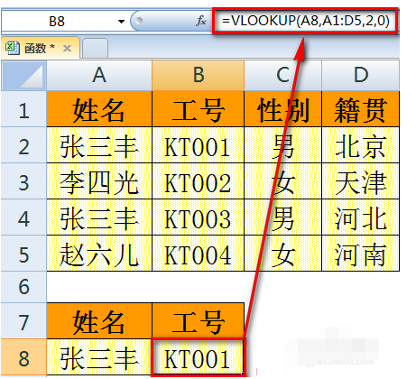Click the formula bar with VLOOKUP formula
Viewport: 416px width, 379px height.
pos(305,21)
